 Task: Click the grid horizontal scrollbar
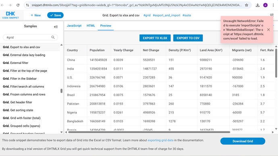point(149,132)
